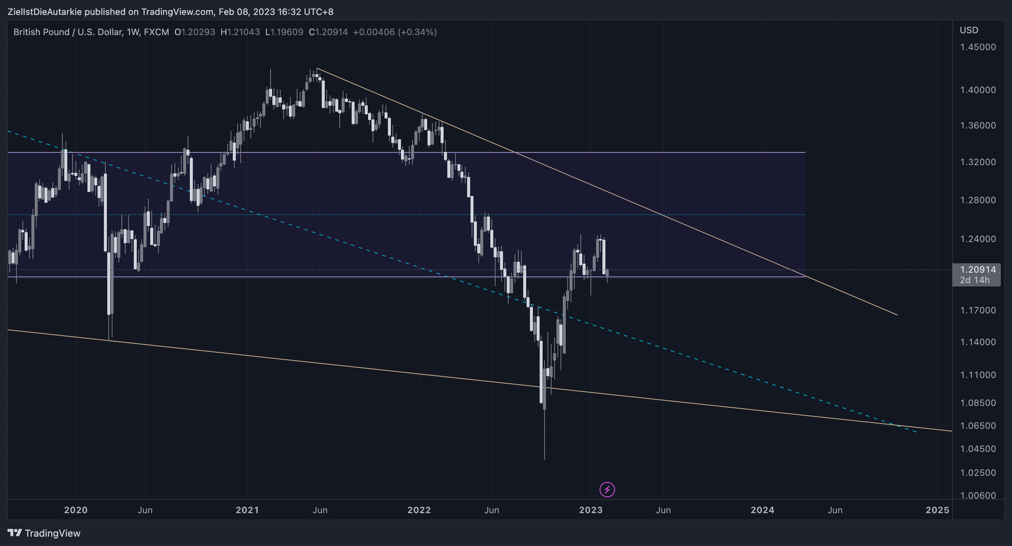Click the 2020 label on time axis
1012x546 pixels.
76,510
